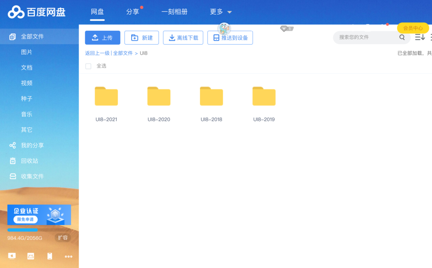The height and width of the screenshot is (268, 432).
Task: Select the UI8-2018 folder icon
Action: point(211,96)
